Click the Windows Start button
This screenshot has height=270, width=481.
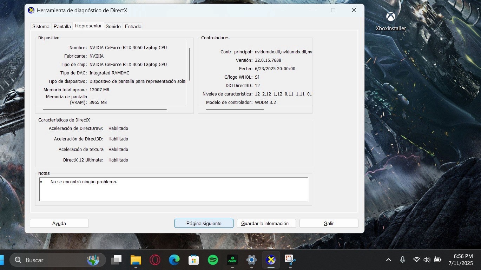[x=2, y=260]
